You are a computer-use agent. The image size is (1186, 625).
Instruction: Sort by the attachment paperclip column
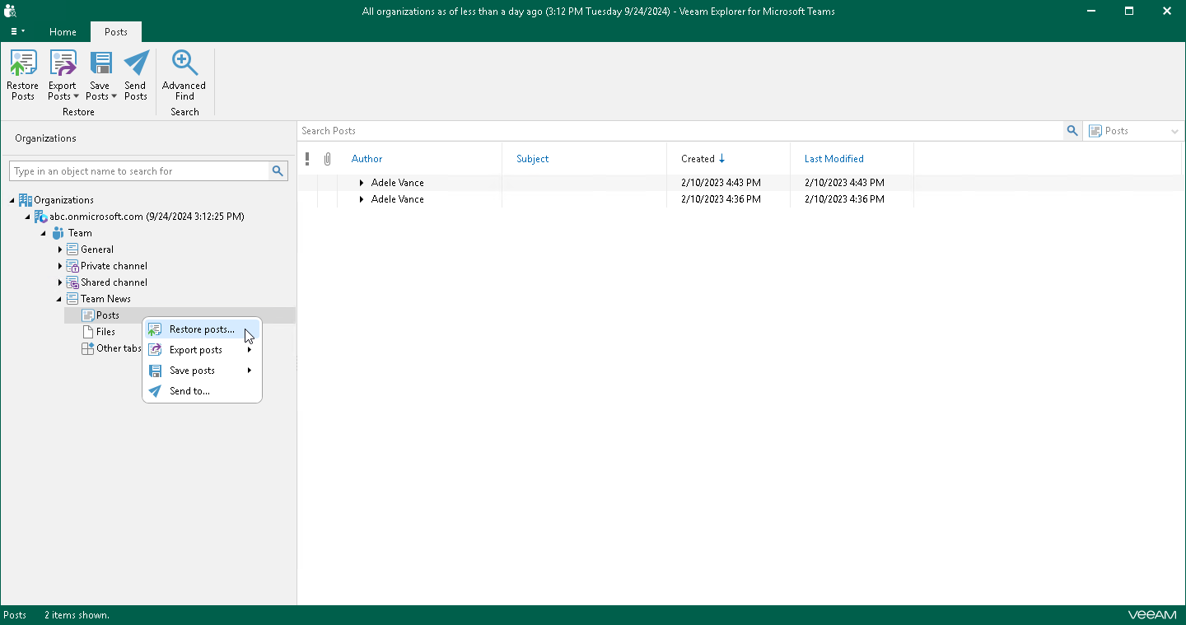click(327, 159)
